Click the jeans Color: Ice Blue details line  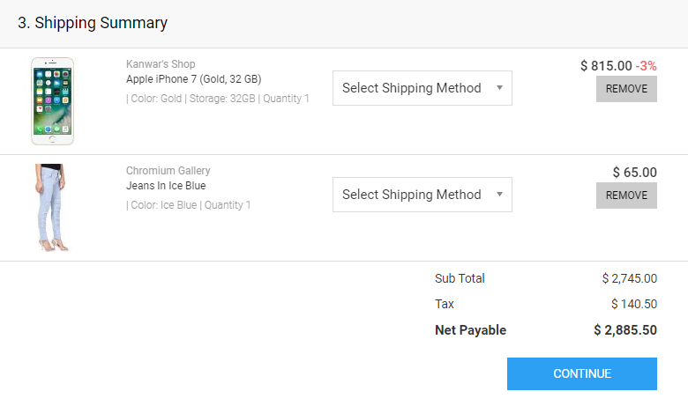pyautogui.click(x=188, y=205)
